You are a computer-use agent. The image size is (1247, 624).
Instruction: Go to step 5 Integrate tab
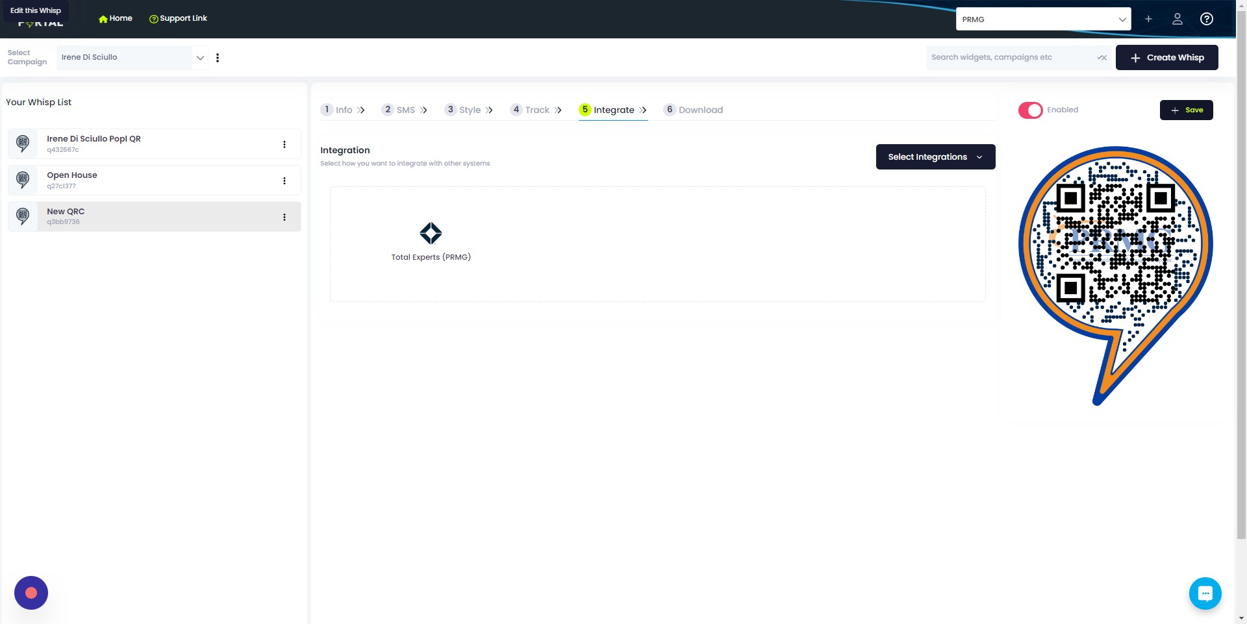(x=612, y=110)
